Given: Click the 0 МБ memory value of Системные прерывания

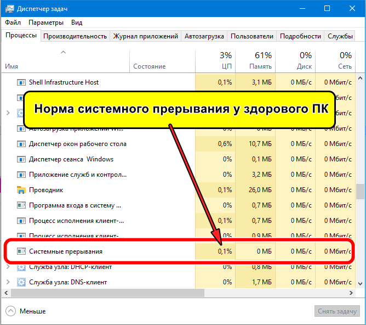Looking at the screenshot, I should (264, 251).
